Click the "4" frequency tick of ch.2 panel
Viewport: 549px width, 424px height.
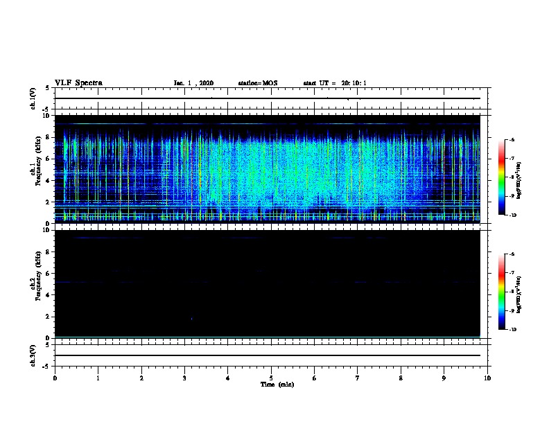(48, 295)
